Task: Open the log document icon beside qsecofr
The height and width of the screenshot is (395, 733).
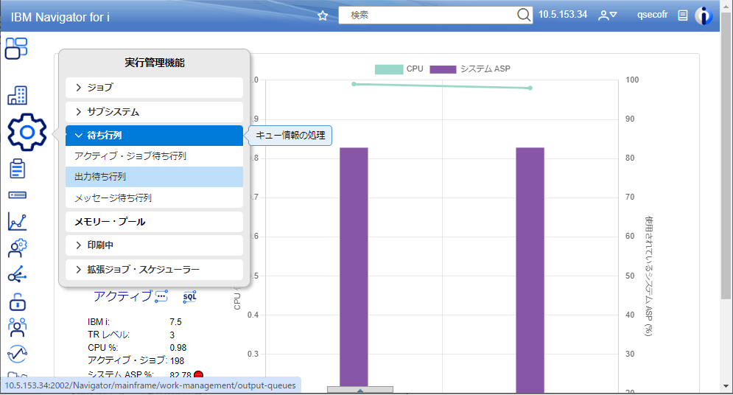Action: [x=682, y=15]
